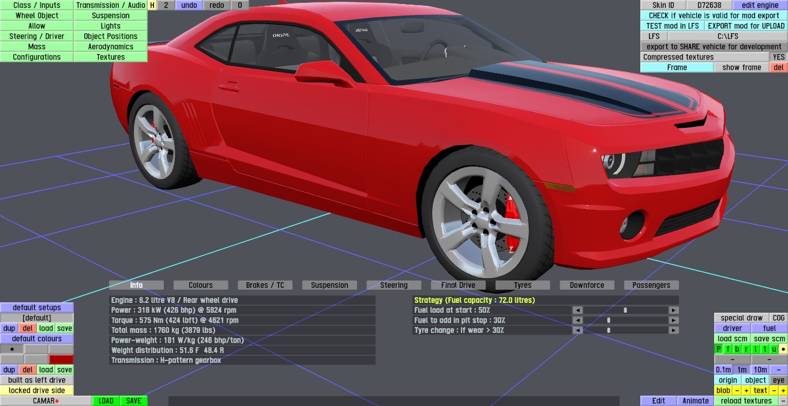
Task: Open Object Positions menu
Action: 111,36
